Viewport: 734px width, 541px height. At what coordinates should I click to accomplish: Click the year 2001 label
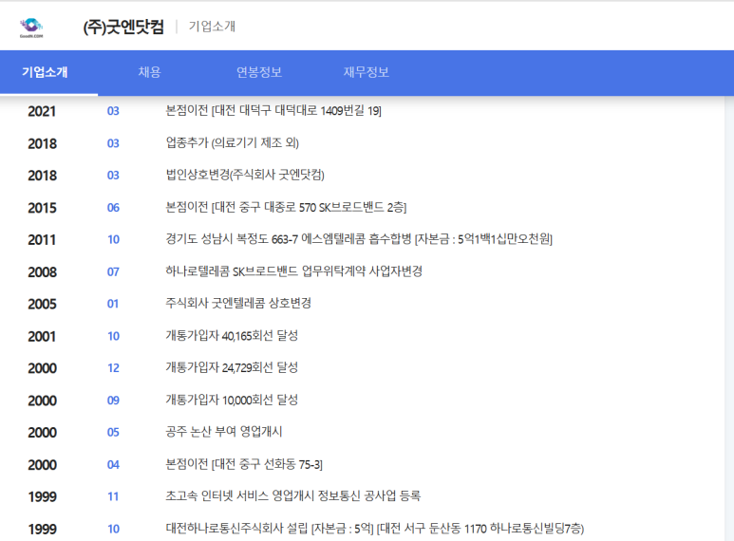click(42, 337)
